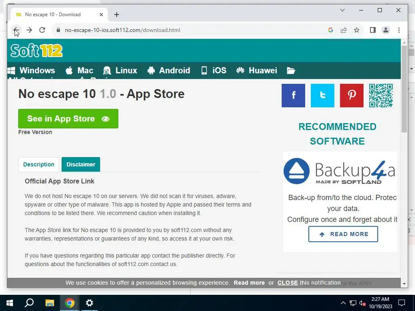Open Settings from the taskbar
The image size is (415, 311).
pyautogui.click(x=90, y=303)
